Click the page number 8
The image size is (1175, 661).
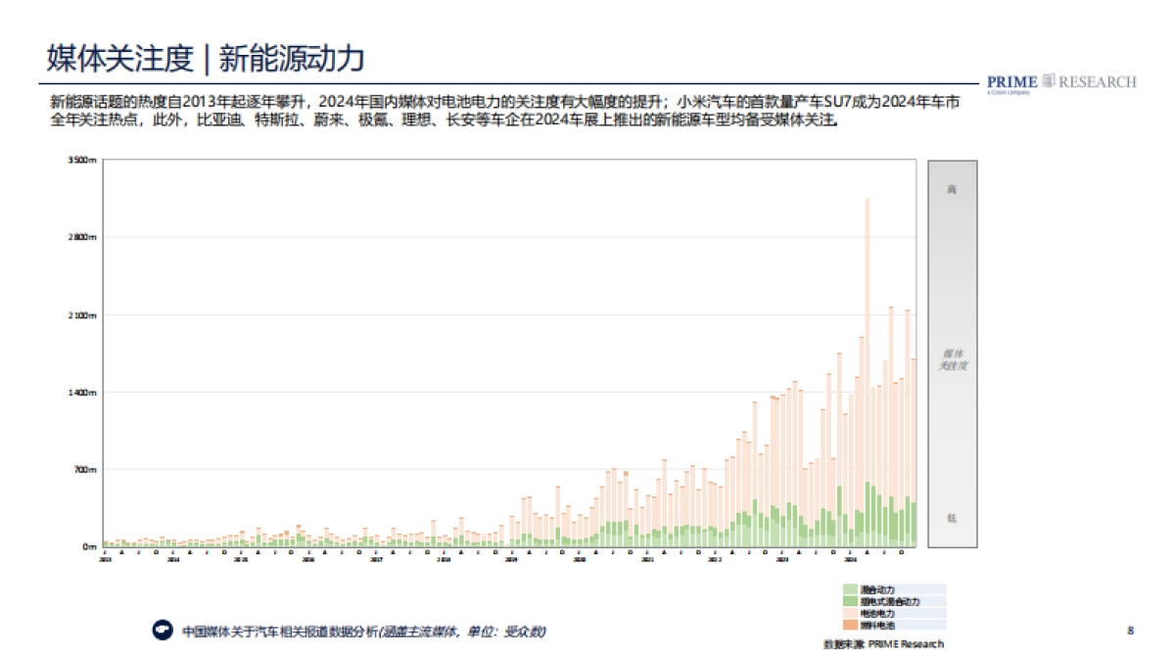point(1133,628)
